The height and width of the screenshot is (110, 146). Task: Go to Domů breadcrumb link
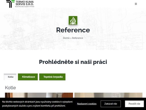tap(66, 38)
